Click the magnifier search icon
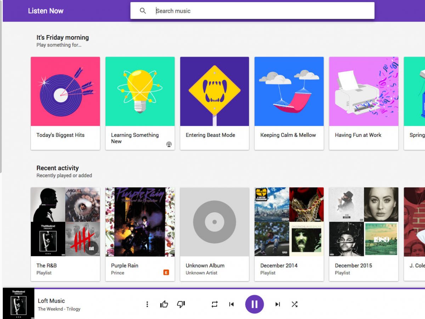Image resolution: width=425 pixels, height=319 pixels. pyautogui.click(x=143, y=11)
